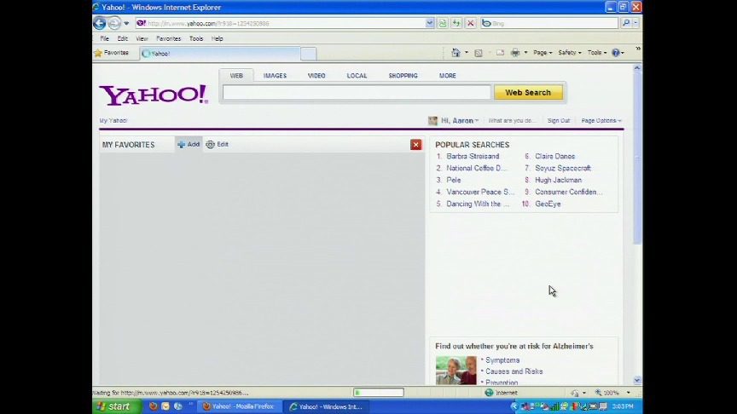This screenshot has width=737, height=414.
Task: Open the Page dropdown in command bar
Action: (543, 53)
